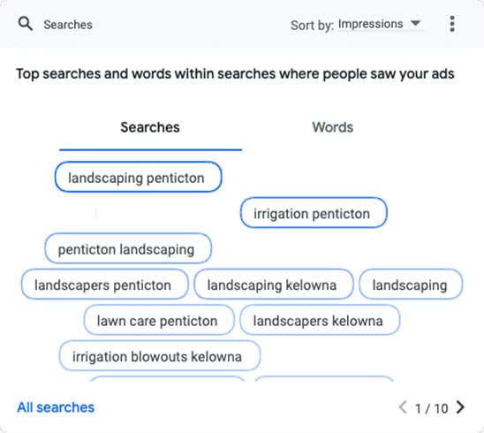Open the Impressions sort selector
Screen dimensions: 484x433
tap(381, 24)
